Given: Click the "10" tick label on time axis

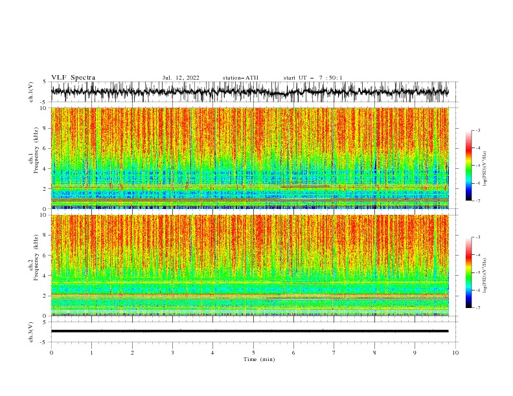Looking at the screenshot, I should coord(455,353).
